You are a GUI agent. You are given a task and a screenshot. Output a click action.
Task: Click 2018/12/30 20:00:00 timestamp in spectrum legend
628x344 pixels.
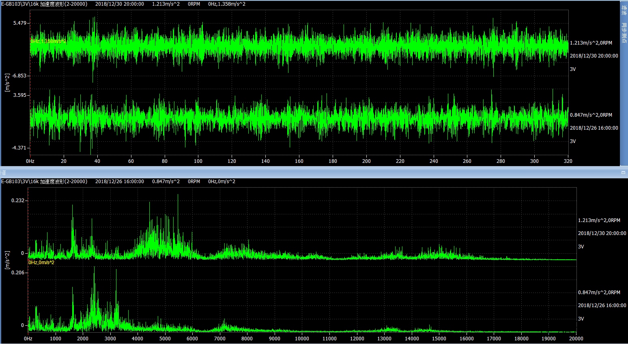tap(602, 233)
